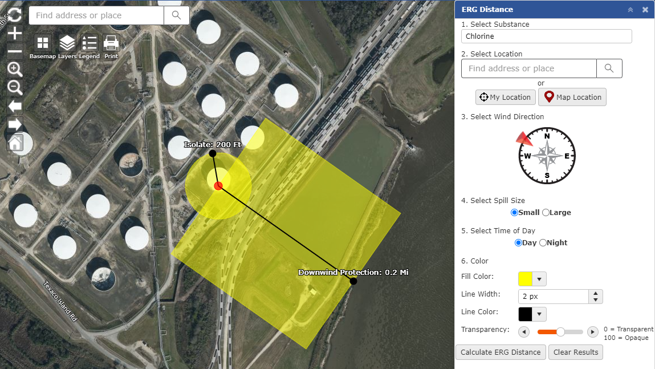Pick a Map Location for the spill
Screen dimensions: 655x369
[x=572, y=98]
